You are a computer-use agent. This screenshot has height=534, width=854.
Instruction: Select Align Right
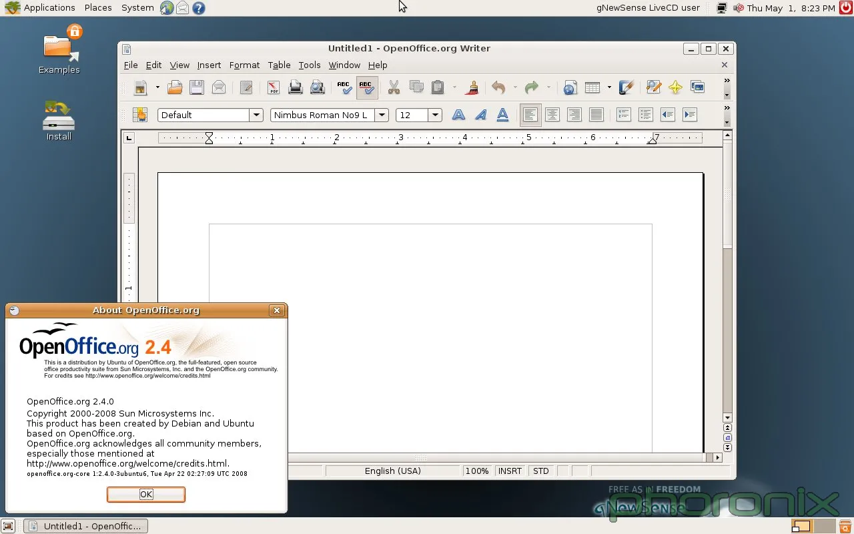click(574, 115)
